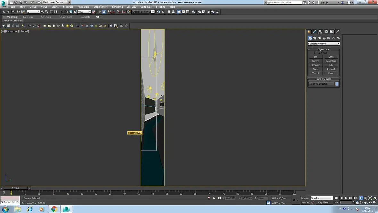
Task: Open the Modify panel tab
Action: pyautogui.click(x=315, y=32)
